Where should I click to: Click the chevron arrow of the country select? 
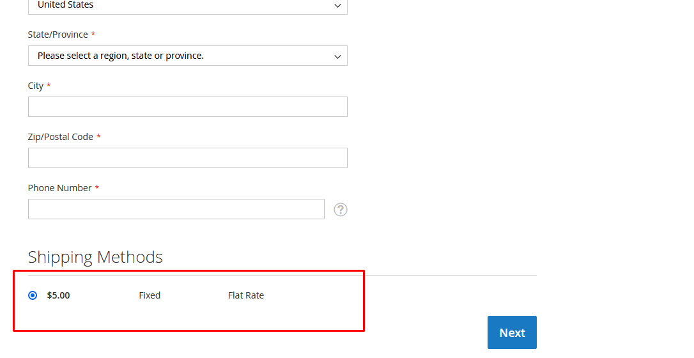pos(337,6)
